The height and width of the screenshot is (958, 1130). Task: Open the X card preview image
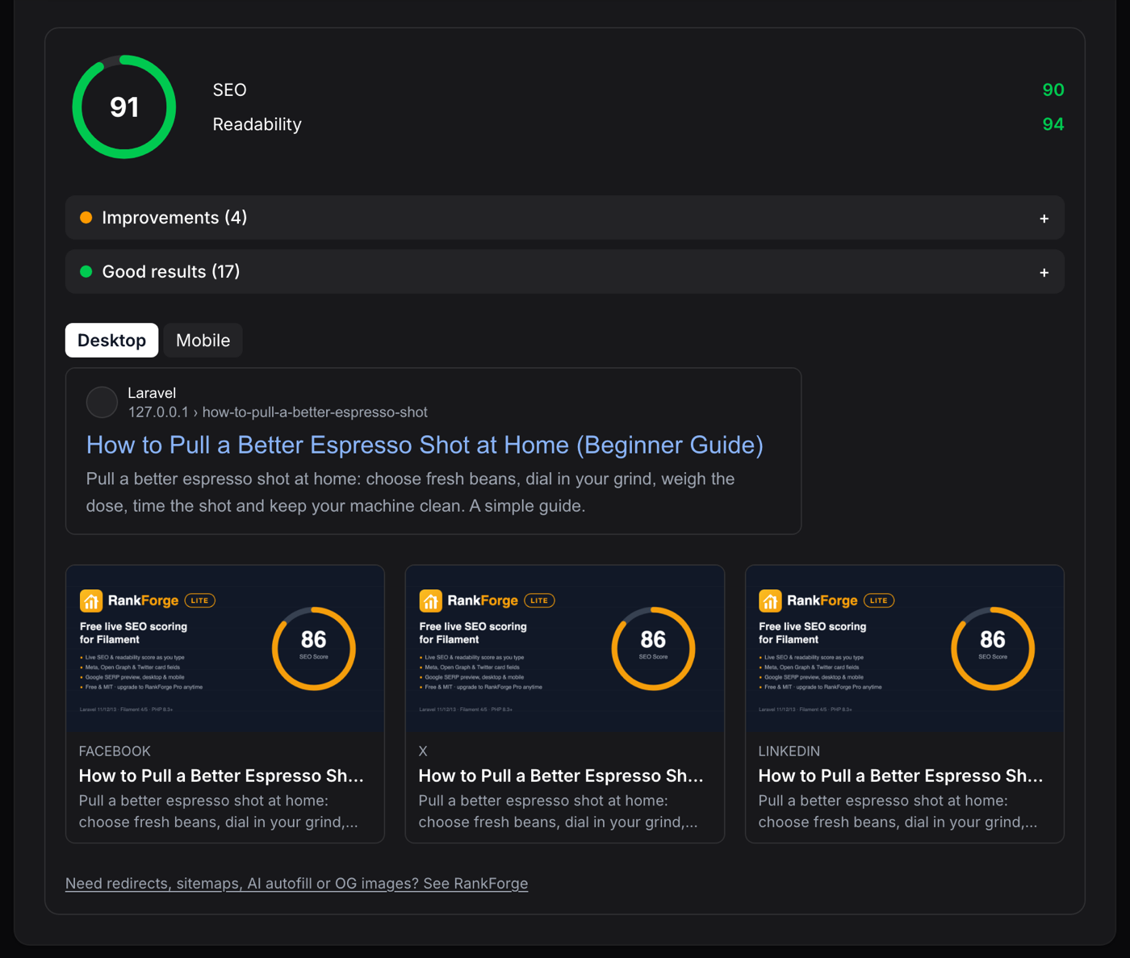[x=564, y=649]
